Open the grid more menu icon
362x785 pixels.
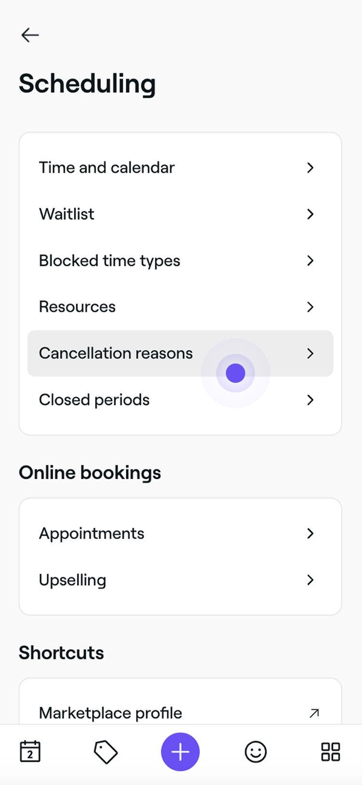(331, 752)
